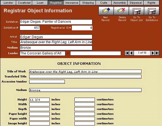Click the Width inches field
The width and height of the screenshot is (162, 126).
[39, 104]
